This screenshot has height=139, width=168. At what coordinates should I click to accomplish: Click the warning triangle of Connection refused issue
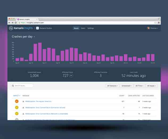[23, 108]
